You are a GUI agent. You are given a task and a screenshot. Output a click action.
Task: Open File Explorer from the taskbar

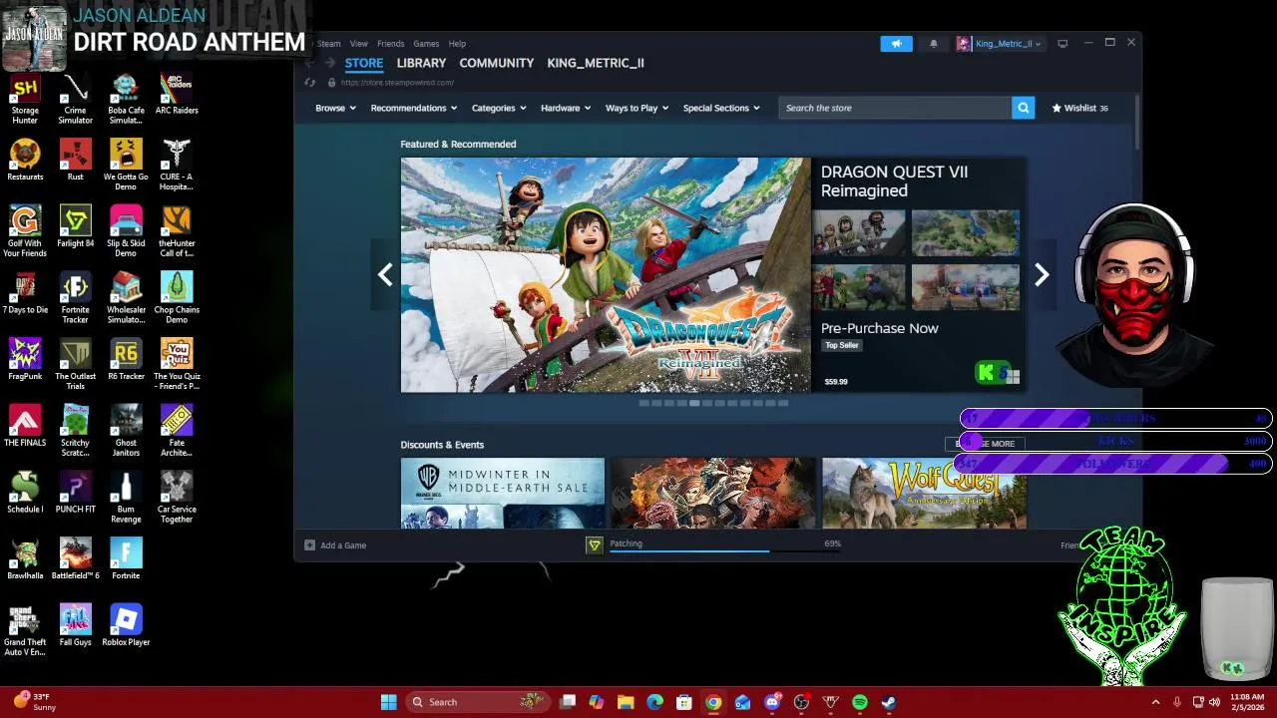click(626, 702)
